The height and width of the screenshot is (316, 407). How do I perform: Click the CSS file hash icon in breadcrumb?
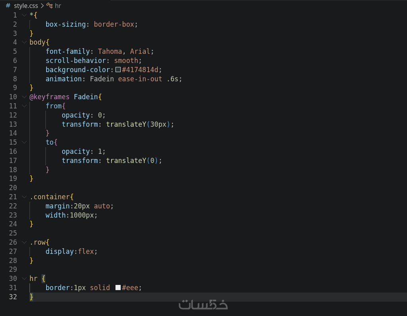pos(8,6)
